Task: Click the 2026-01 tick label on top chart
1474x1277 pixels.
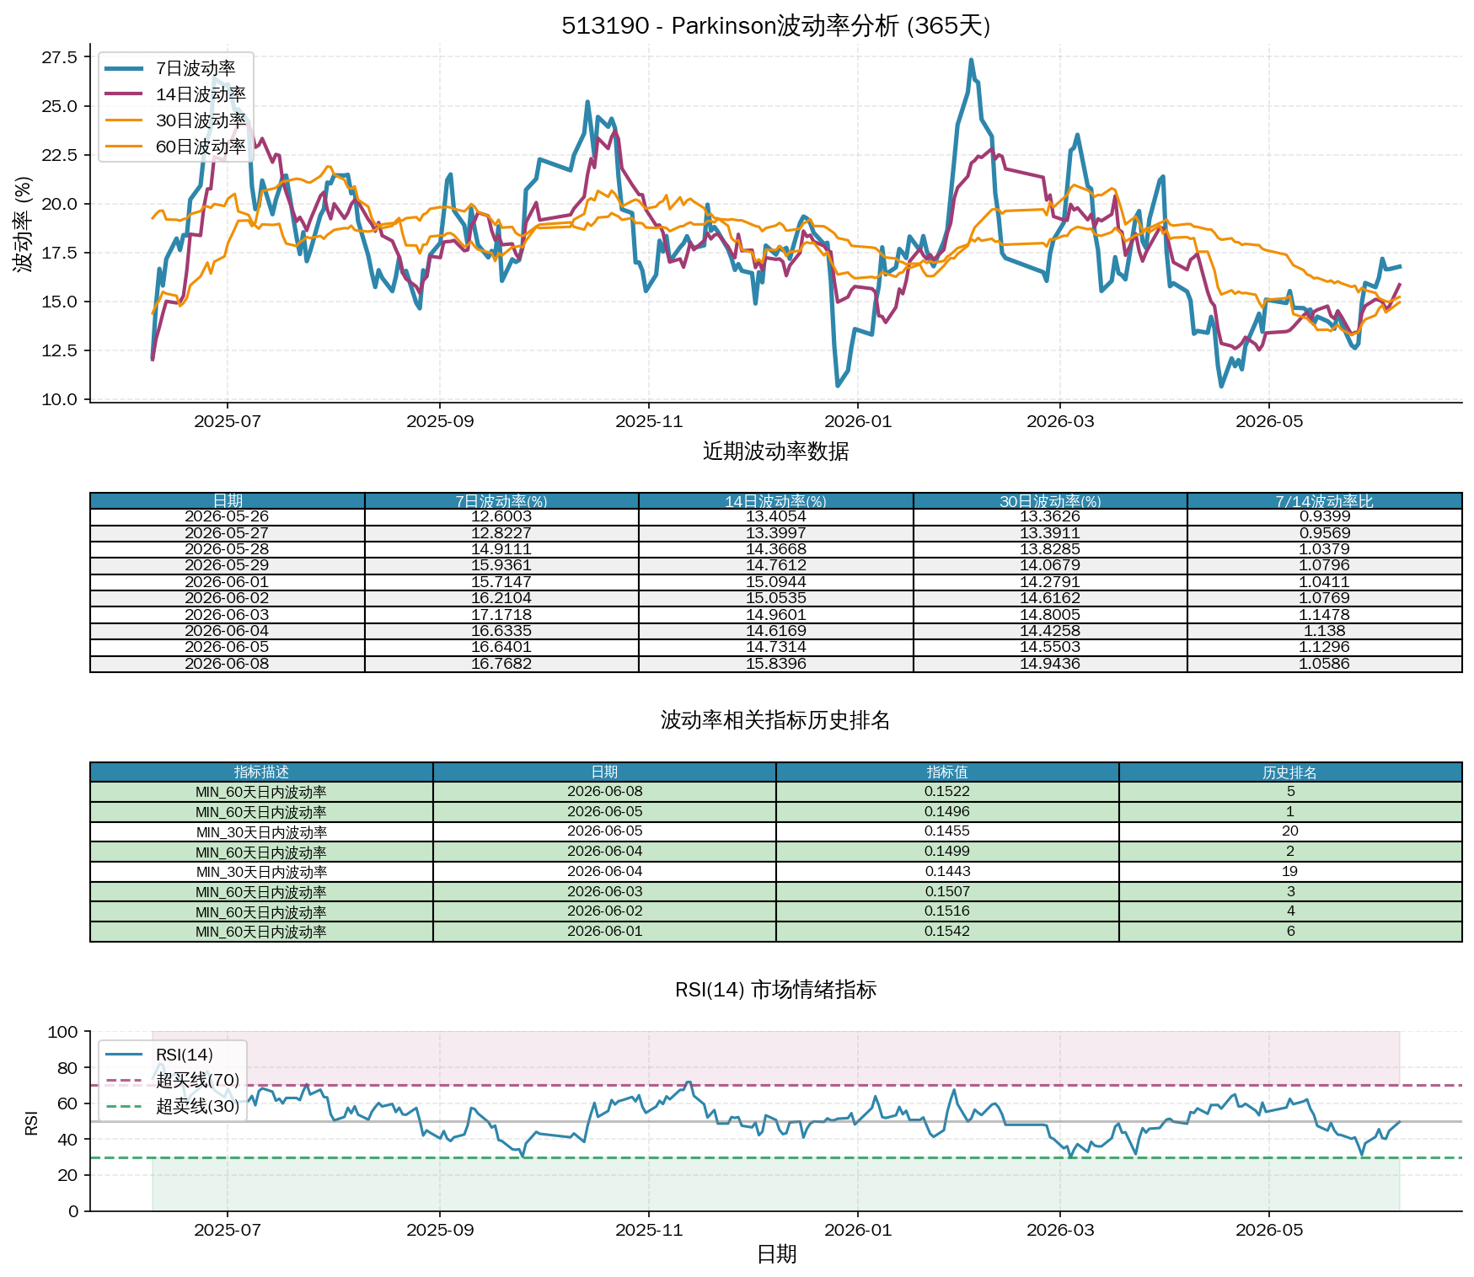Action: (858, 421)
